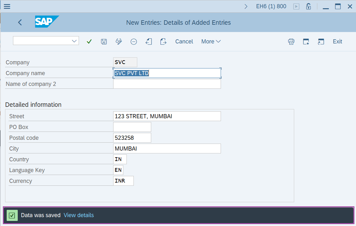Click the circled minus Delete icon

[x=133, y=41]
